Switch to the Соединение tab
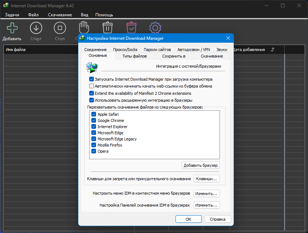Image resolution: width=308 pixels, height=233 pixels. (x=95, y=50)
